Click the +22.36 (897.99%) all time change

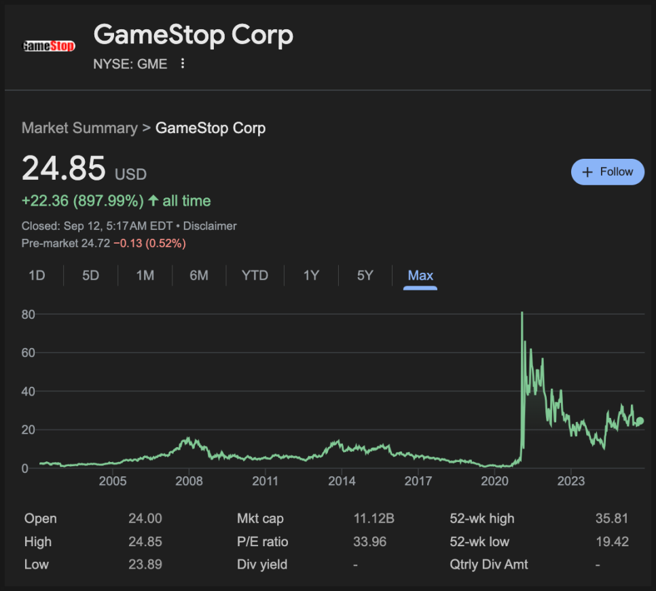(x=116, y=201)
